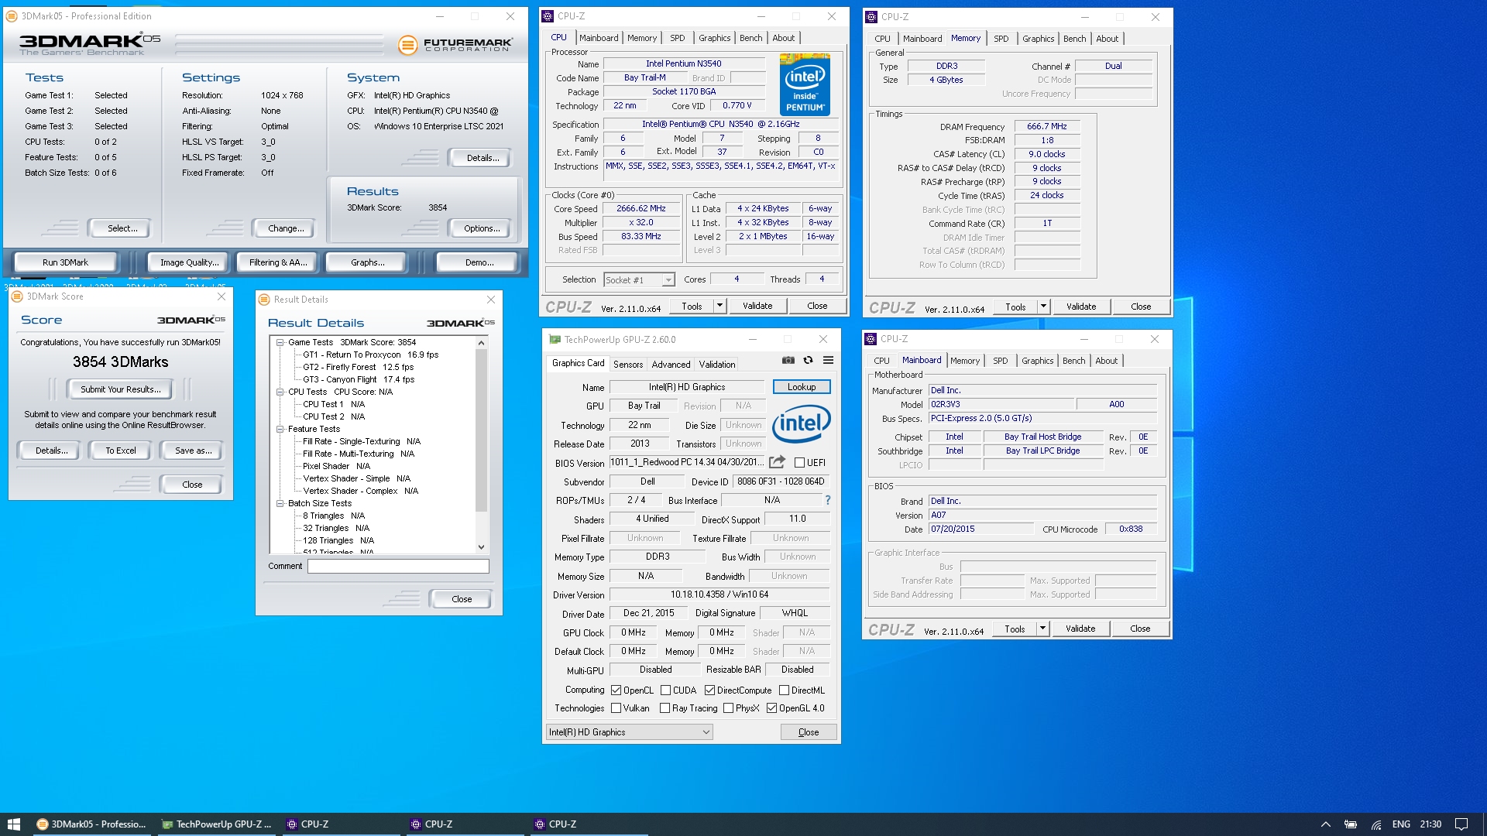Screen dimensions: 1487x836
Task: Click the Image Quality... button
Action: coord(190,262)
